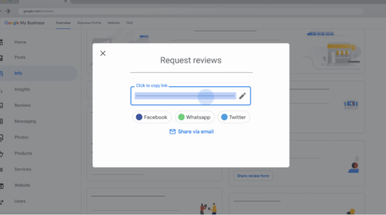Viewport: 386px width, 215px height.
Task: Open Insights from the sidebar
Action: (22, 89)
